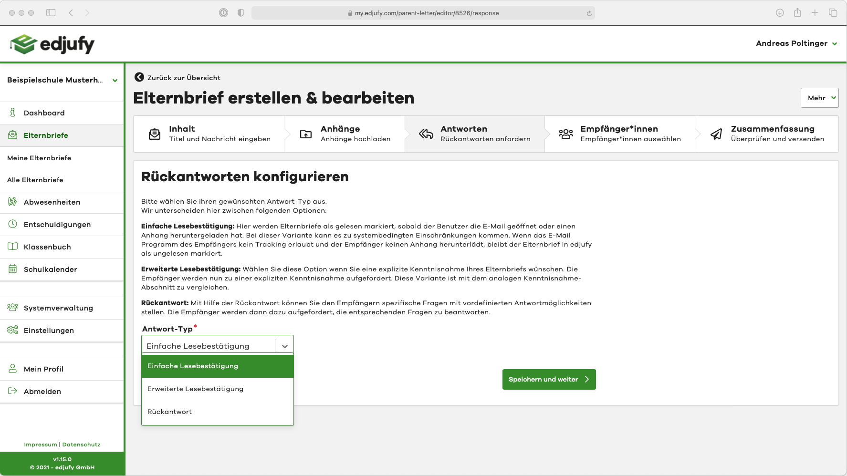
Task: Click the Einstellungen gears icon
Action: tap(13, 330)
